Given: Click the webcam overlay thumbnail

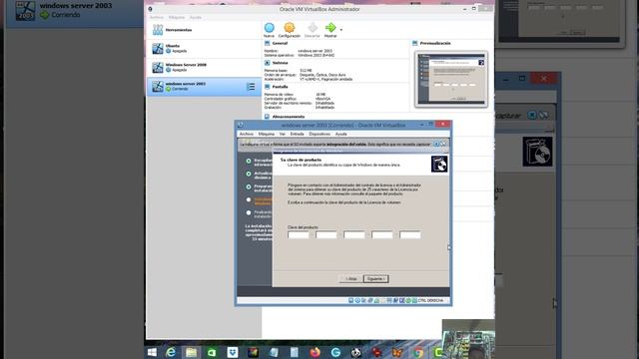Looking at the screenshot, I should point(468,339).
